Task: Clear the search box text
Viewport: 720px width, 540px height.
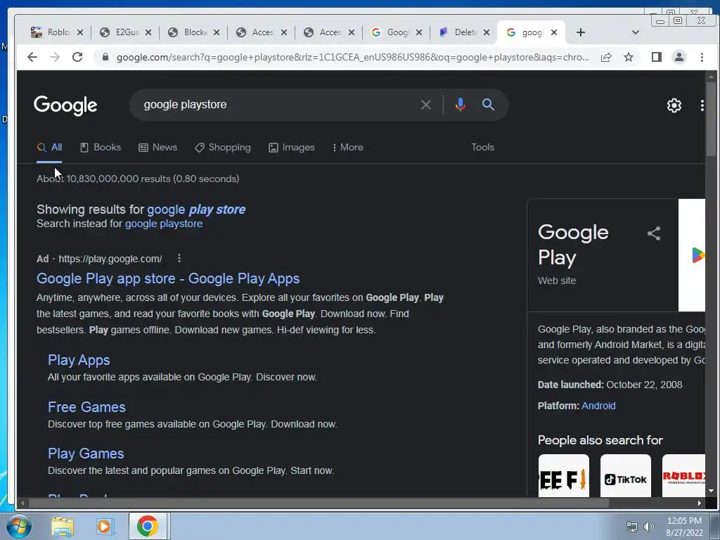Action: click(x=425, y=105)
